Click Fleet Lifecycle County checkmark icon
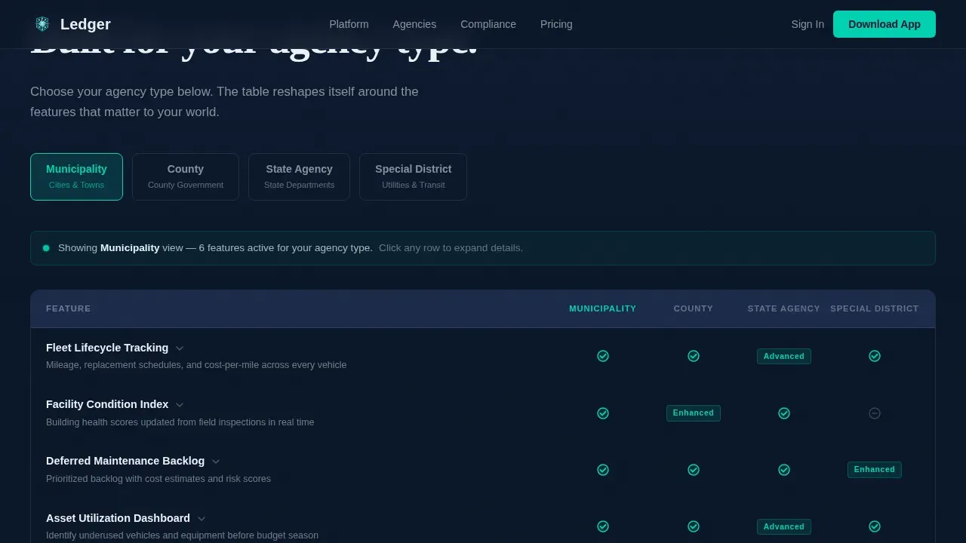The width and height of the screenshot is (966, 543). pyautogui.click(x=694, y=356)
